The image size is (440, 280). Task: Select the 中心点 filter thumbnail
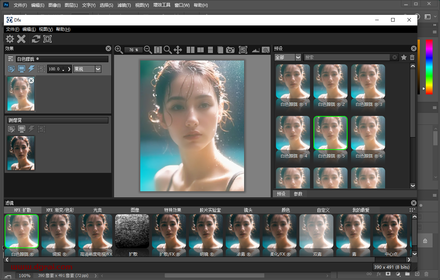390,231
